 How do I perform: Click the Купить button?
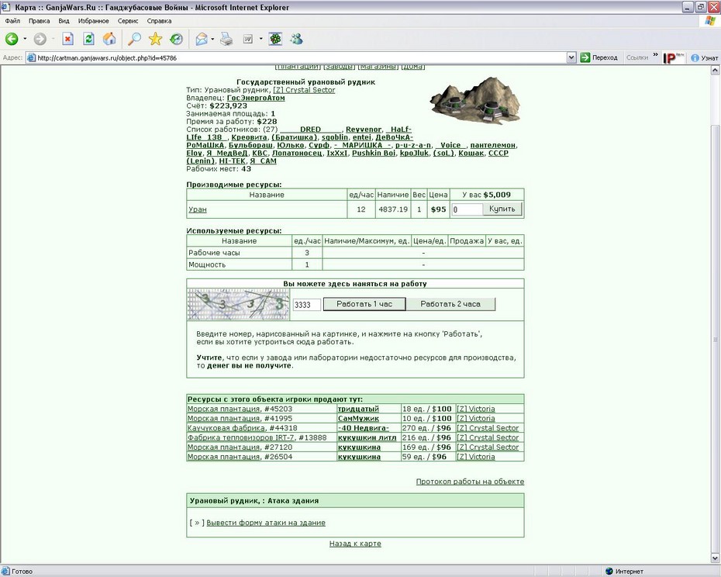point(502,209)
